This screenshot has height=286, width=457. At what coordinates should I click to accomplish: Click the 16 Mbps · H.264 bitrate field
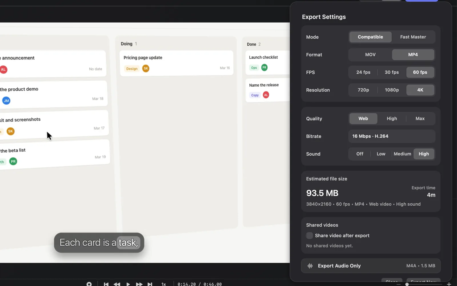click(392, 136)
